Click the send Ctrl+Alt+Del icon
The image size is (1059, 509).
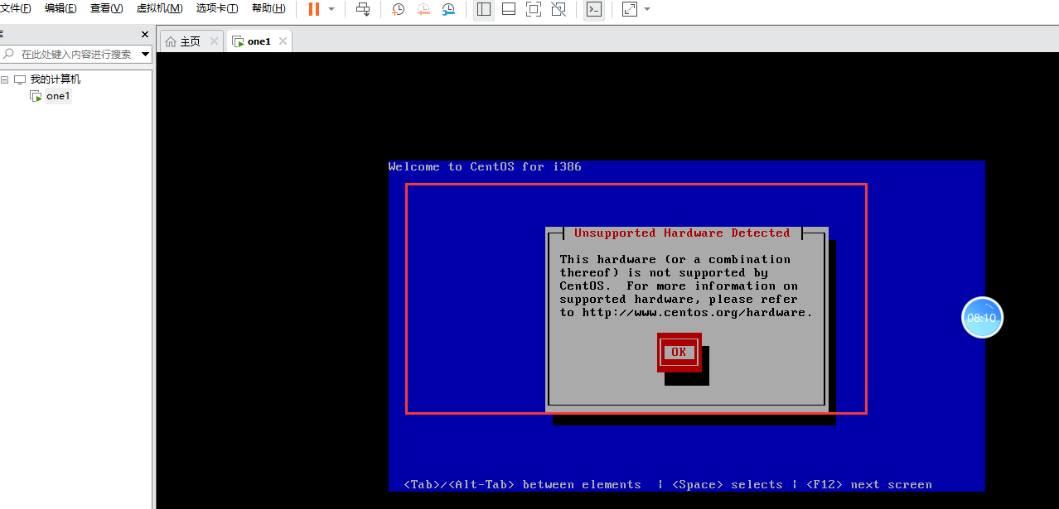pyautogui.click(x=363, y=9)
